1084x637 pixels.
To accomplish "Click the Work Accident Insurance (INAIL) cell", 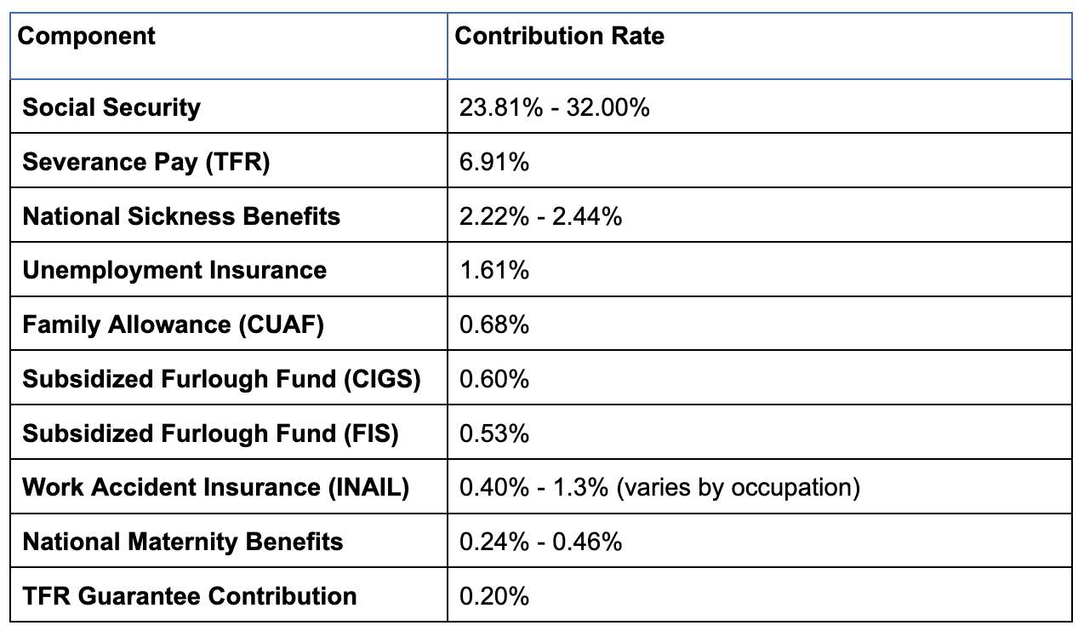I will pos(216,488).
